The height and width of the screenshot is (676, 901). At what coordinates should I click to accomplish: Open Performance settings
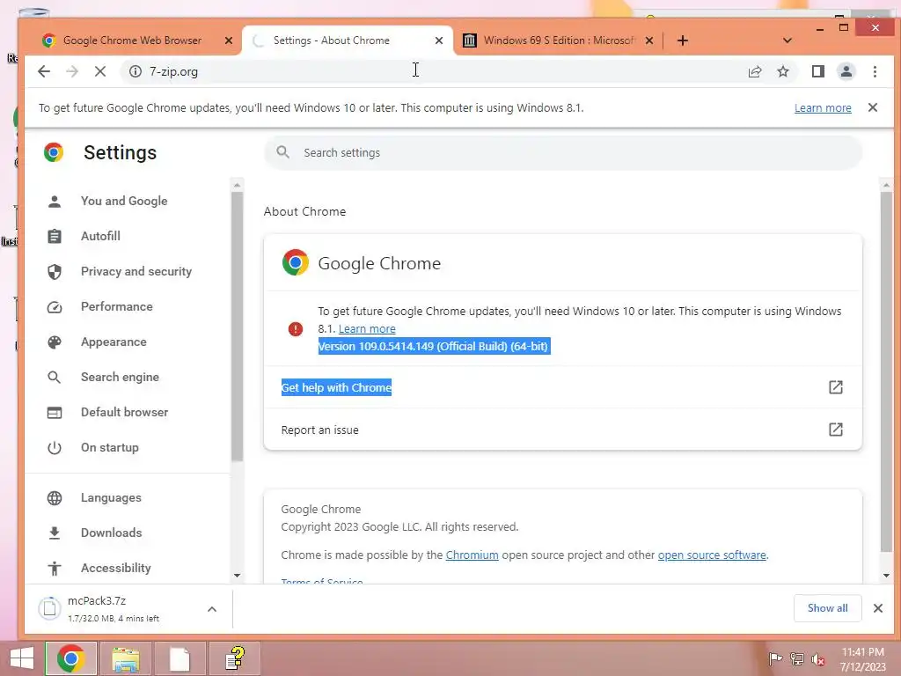(117, 306)
